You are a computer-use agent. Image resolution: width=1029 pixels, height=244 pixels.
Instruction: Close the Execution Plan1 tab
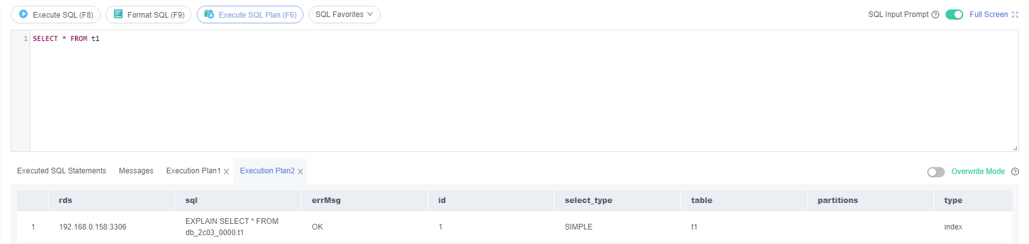coord(226,171)
